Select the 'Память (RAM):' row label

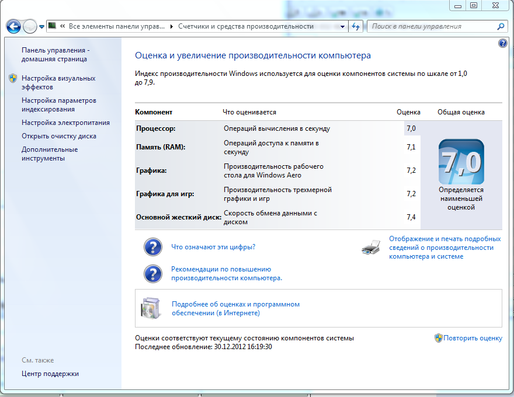click(x=161, y=147)
